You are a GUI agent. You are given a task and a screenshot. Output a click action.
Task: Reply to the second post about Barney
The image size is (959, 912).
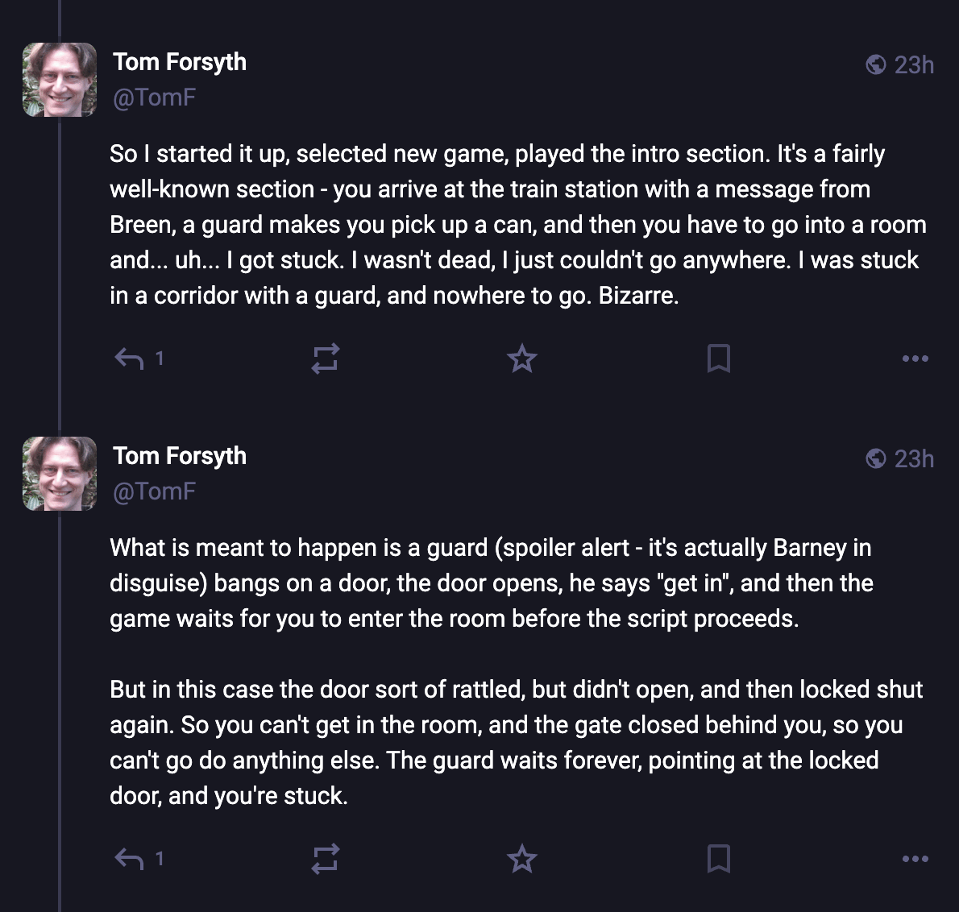click(x=129, y=859)
